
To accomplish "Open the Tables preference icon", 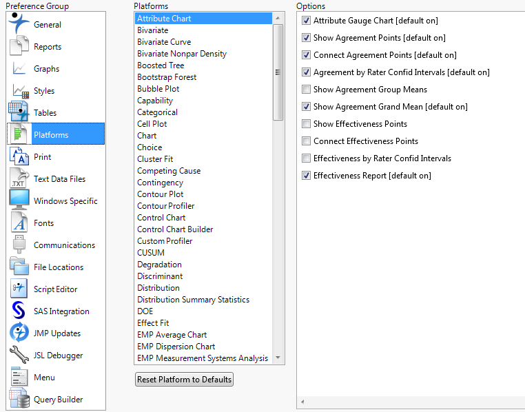I will (19, 112).
